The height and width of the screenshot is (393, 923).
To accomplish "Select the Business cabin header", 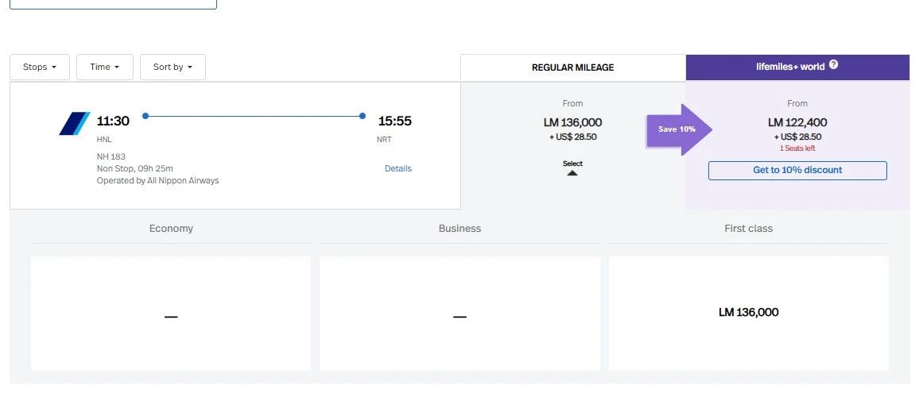I will [x=460, y=229].
